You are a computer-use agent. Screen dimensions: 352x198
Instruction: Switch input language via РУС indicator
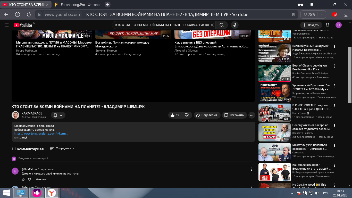(326, 193)
